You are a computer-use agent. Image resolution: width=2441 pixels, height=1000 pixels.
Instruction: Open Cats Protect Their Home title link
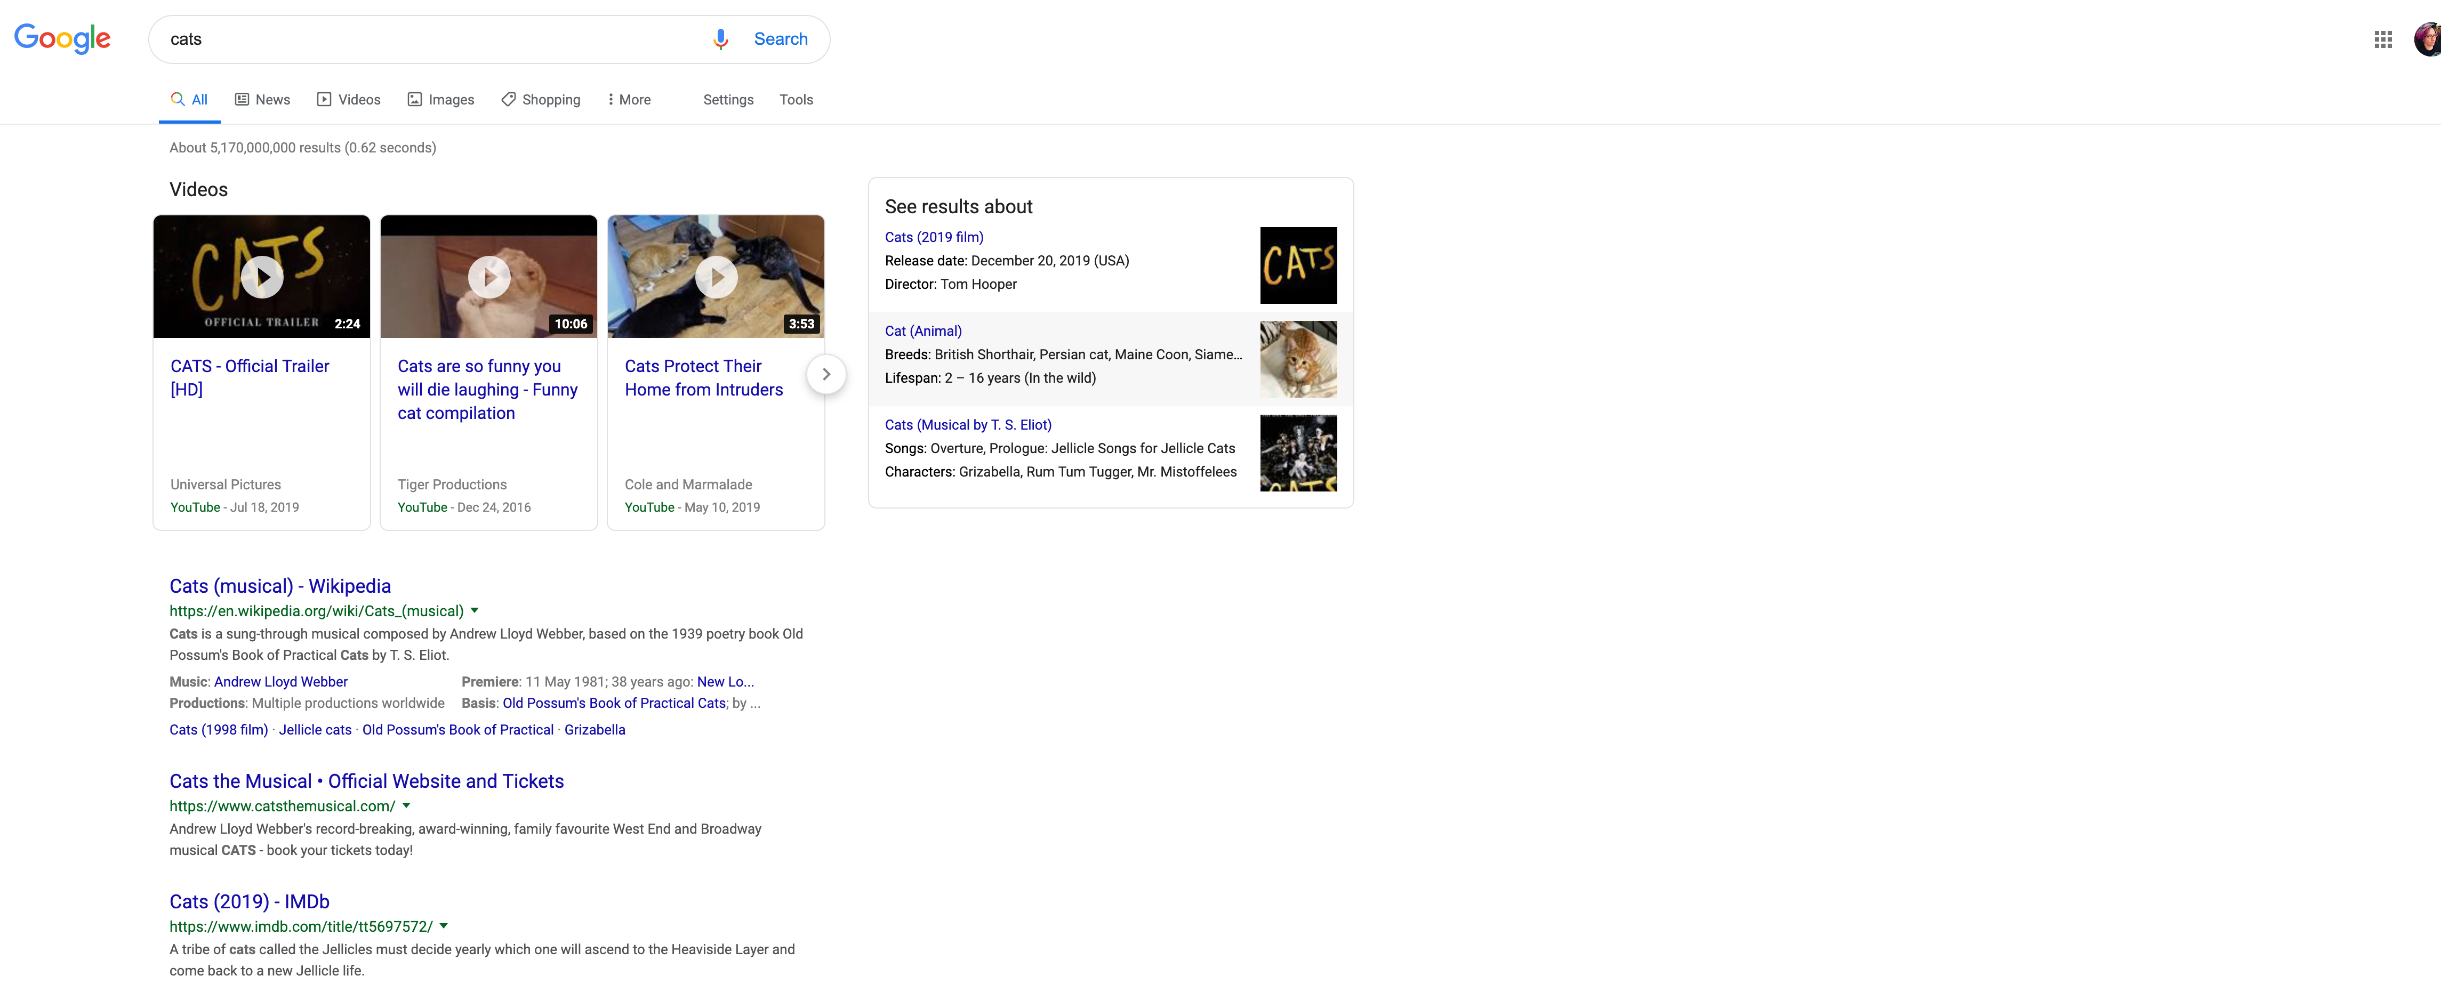coord(704,378)
